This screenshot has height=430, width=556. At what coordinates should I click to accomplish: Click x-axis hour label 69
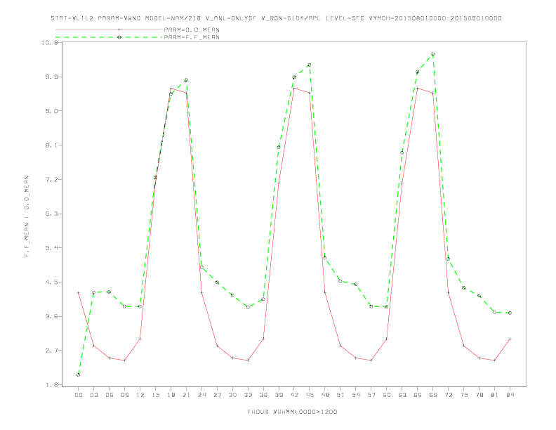[433, 395]
